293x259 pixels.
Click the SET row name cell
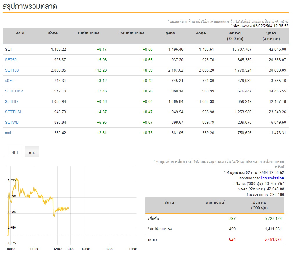pos(9,50)
